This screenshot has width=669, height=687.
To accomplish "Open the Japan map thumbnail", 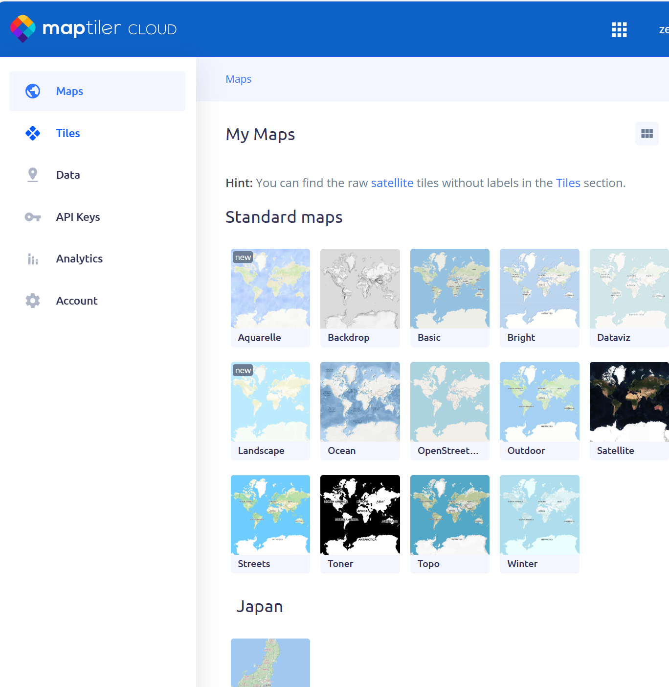I will tap(270, 663).
